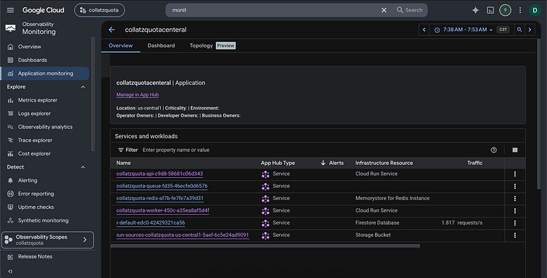Screen dimensions: 547x278
Task: Open collatzquota-redis-af7b-fe7fe7a39d31 service
Action: [x=159, y=198]
